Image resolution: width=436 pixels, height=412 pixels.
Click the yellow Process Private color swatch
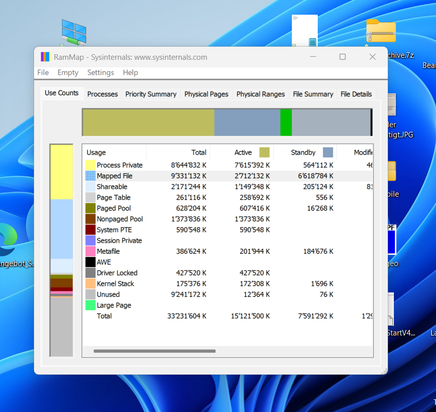tap(90, 165)
